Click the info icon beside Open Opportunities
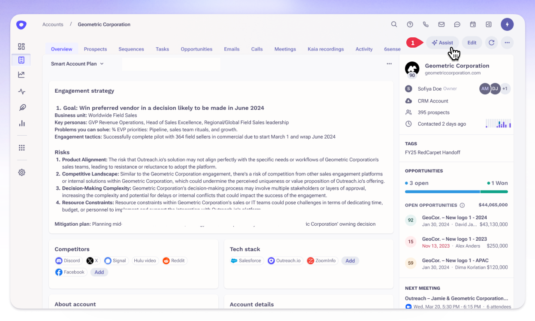 tap(462, 205)
